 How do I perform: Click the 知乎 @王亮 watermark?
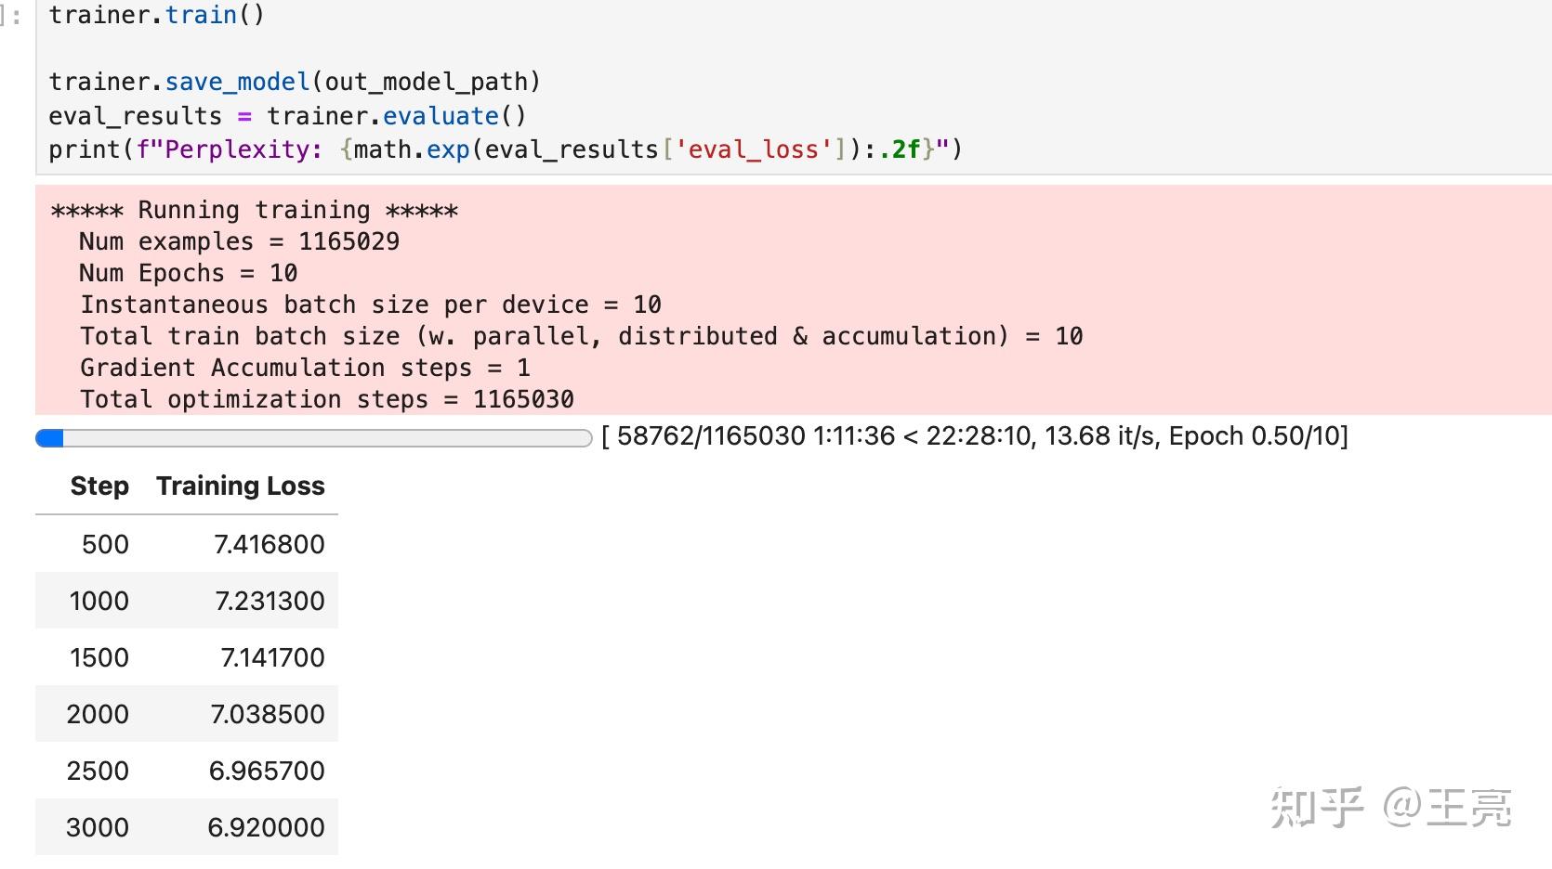(1390, 808)
